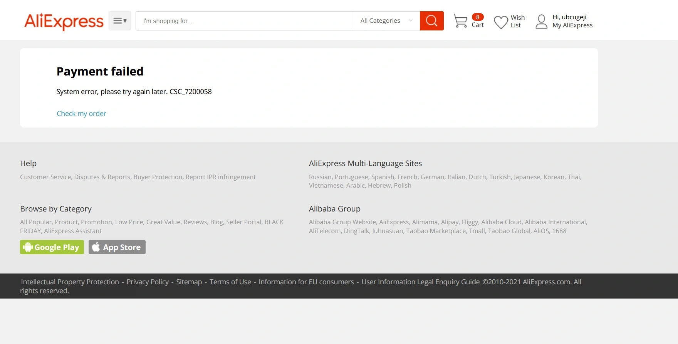Viewport: 678px width, 344px height.
Task: Click the AliExpress logo
Action: [x=64, y=21]
